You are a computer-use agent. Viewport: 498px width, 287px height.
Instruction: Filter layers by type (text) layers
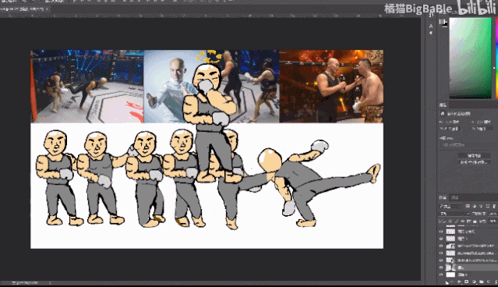(481, 206)
